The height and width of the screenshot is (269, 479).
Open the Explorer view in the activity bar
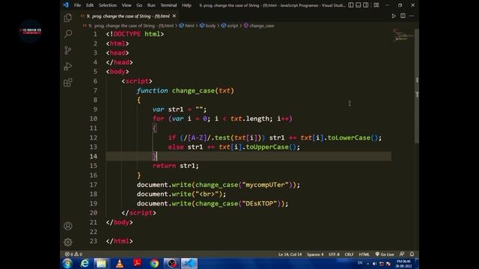68,18
